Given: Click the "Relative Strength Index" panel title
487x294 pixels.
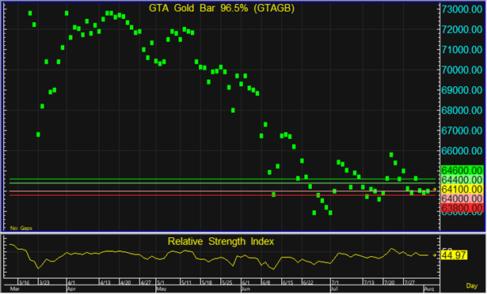Looking at the screenshot, I should click(x=221, y=241).
